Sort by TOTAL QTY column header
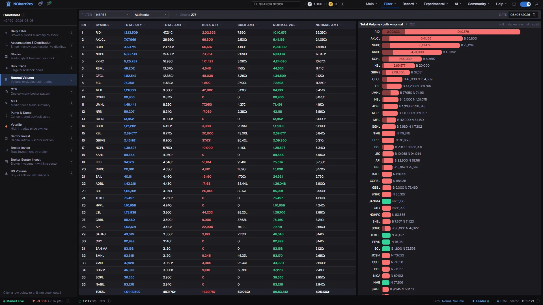This screenshot has width=543, height=305. click(134, 25)
